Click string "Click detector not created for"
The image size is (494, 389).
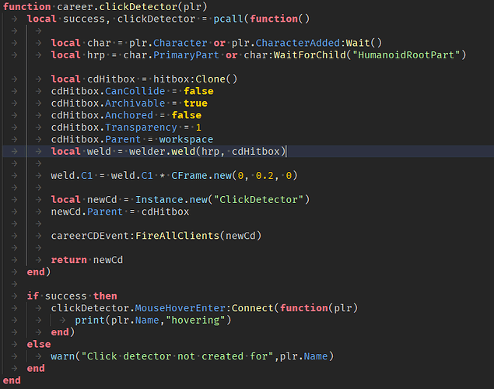coord(177,356)
